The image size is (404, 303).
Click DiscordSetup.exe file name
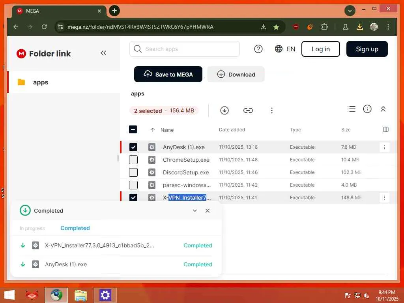[x=186, y=172]
